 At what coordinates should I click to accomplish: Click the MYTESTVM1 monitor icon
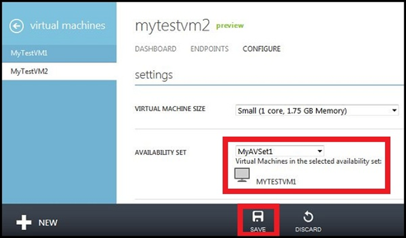tap(242, 175)
